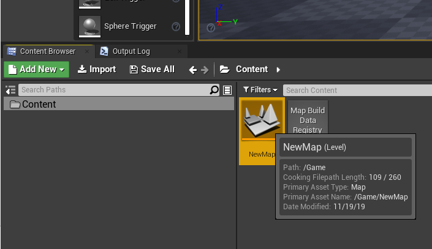Click Save All button
The width and height of the screenshot is (432, 249).
(x=152, y=69)
